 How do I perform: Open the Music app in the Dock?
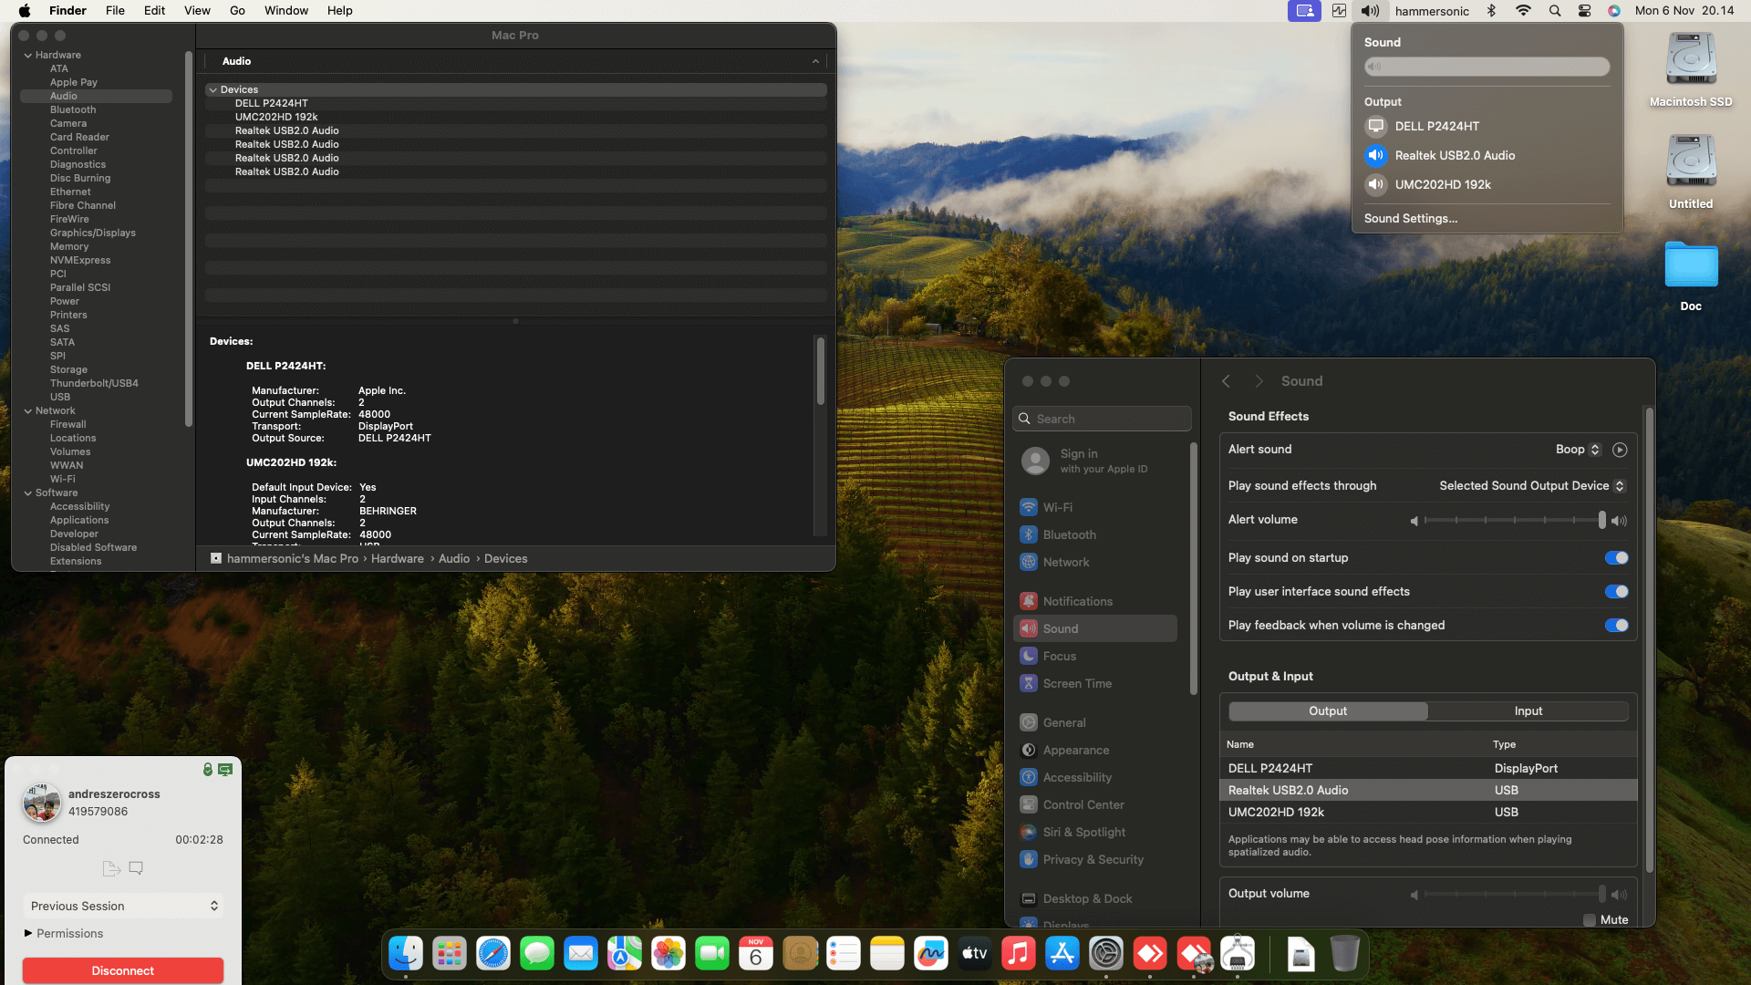pos(1019,954)
